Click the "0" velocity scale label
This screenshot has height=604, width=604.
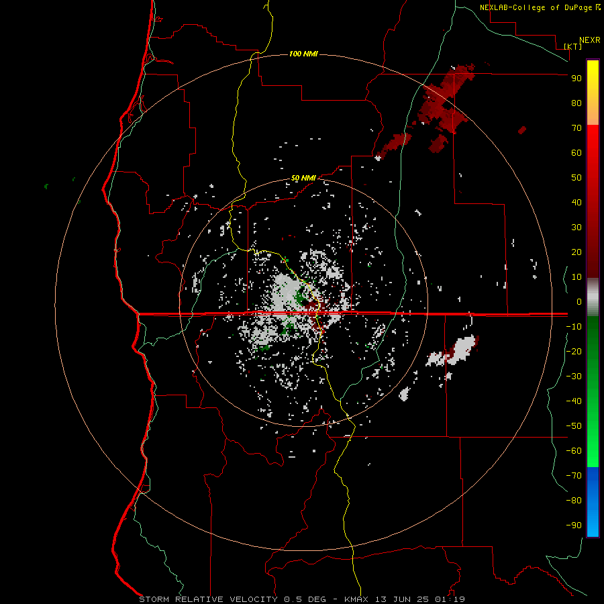pyautogui.click(x=579, y=301)
